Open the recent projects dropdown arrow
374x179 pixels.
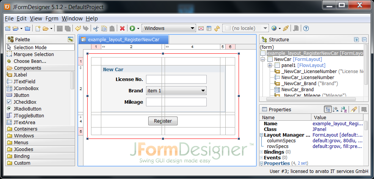coord(21,28)
